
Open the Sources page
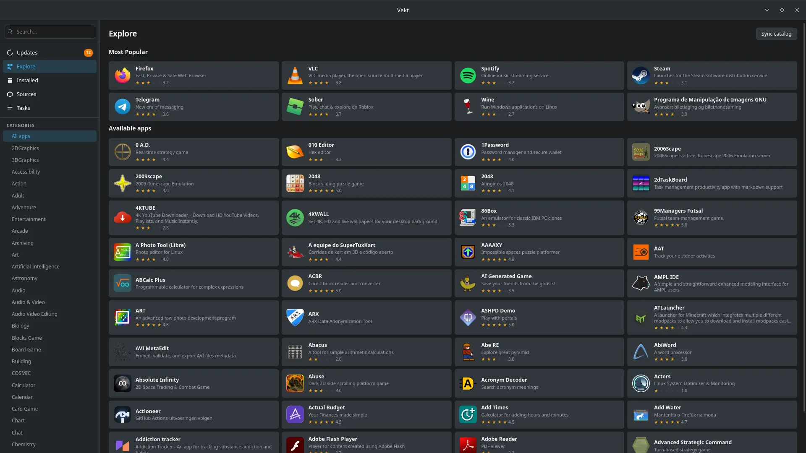click(x=50, y=94)
